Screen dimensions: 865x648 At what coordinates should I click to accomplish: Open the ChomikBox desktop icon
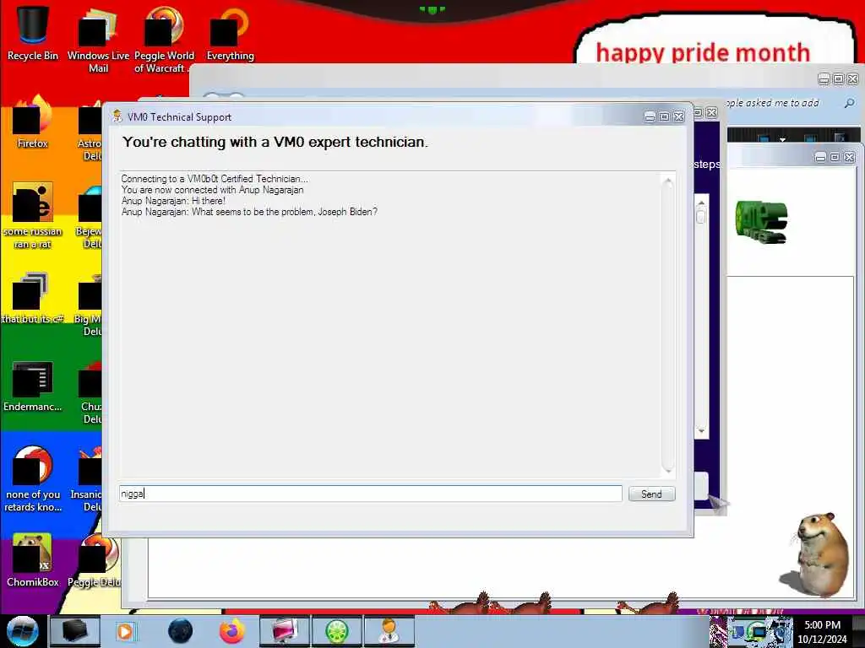[33, 560]
